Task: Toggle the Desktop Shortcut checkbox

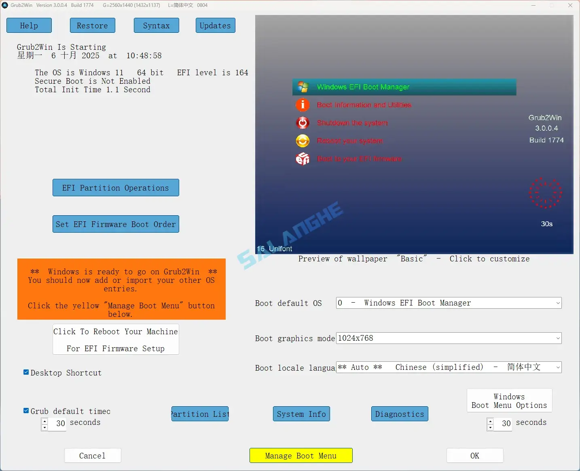Action: [26, 371]
